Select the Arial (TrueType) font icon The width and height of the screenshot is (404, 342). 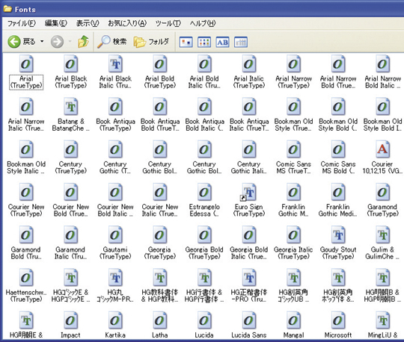(26, 64)
